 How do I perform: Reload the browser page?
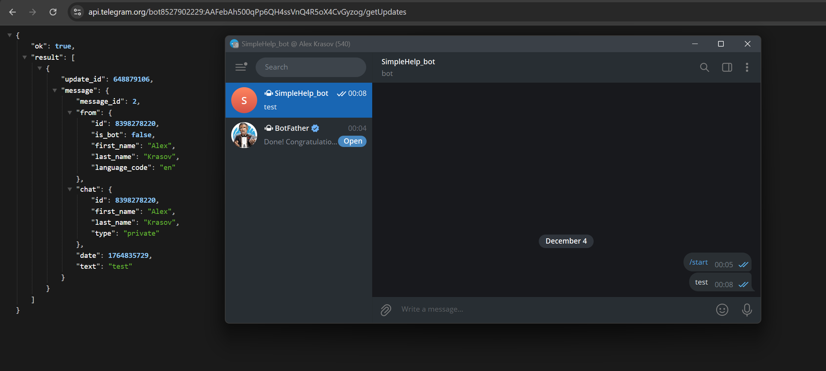tap(53, 12)
